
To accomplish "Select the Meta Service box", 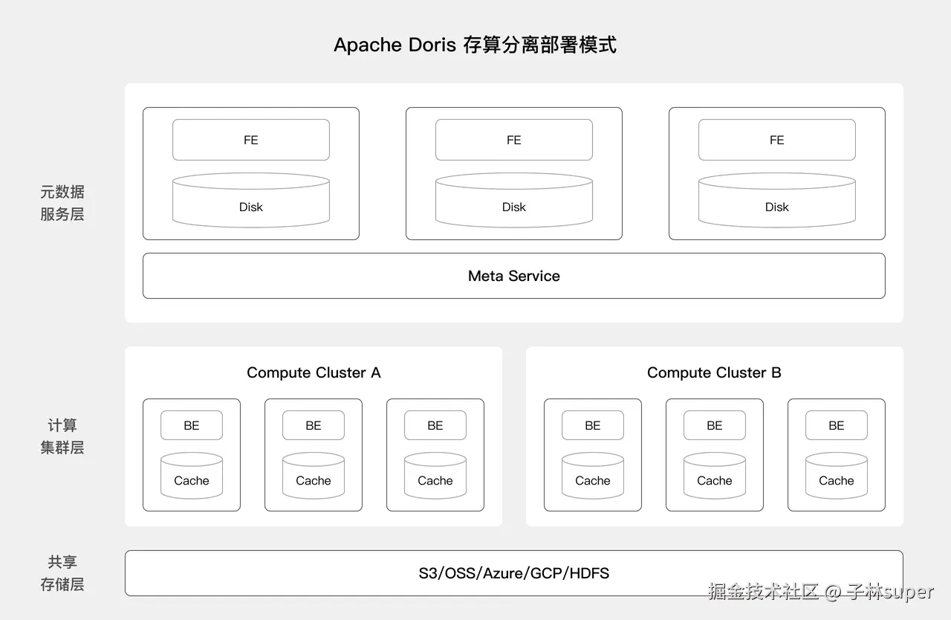I will pos(513,276).
